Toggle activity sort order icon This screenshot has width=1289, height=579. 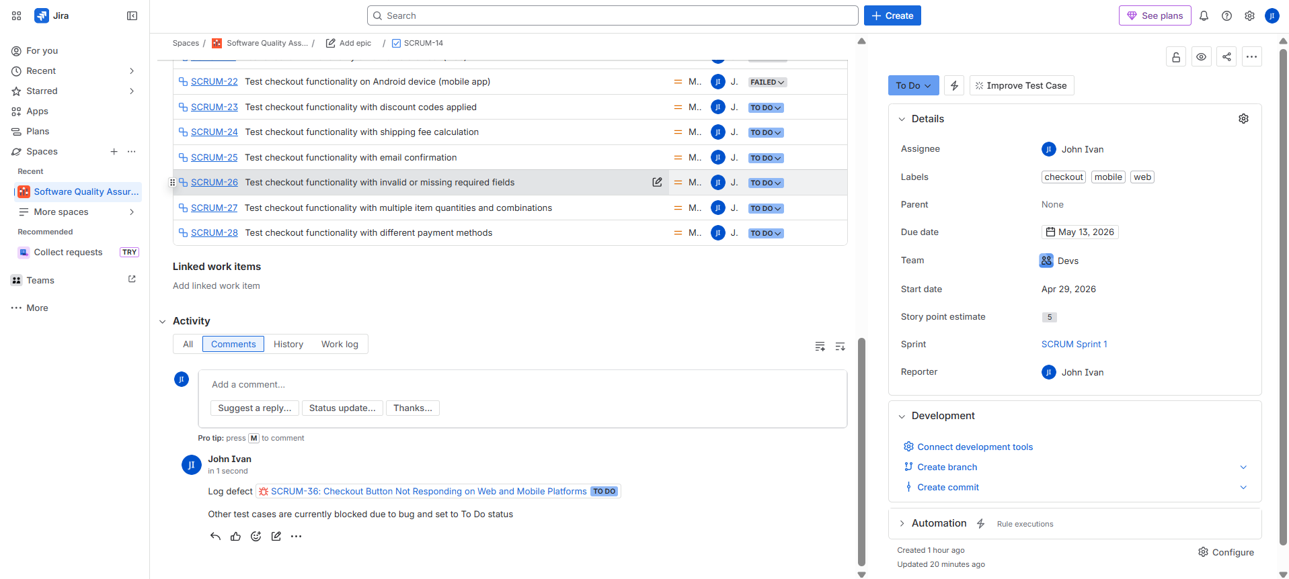(x=840, y=347)
